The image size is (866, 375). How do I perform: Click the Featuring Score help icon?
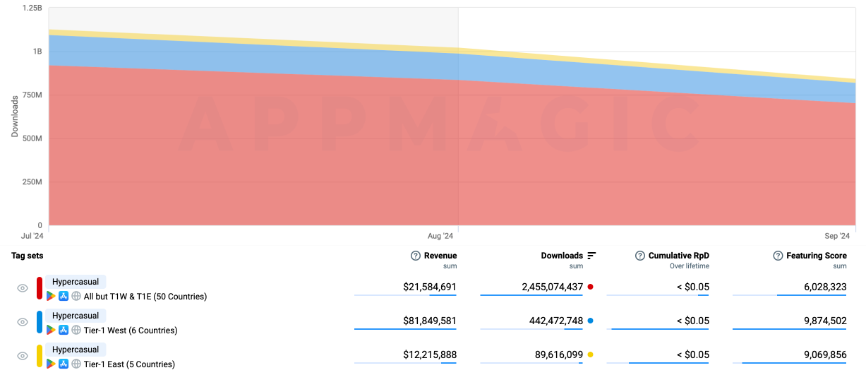778,256
